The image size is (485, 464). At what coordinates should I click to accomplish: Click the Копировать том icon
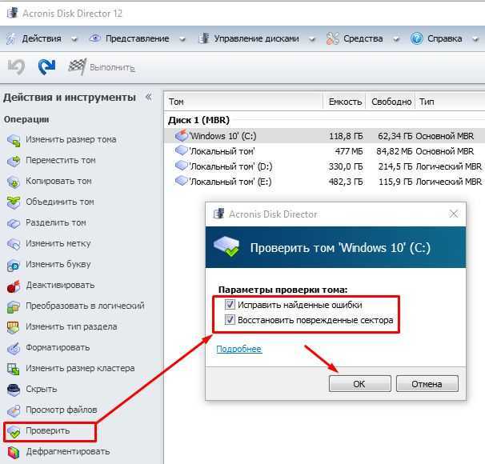pos(14,182)
